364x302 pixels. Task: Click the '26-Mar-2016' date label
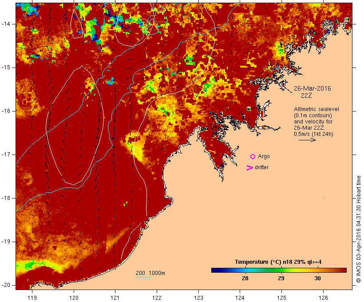point(313,88)
